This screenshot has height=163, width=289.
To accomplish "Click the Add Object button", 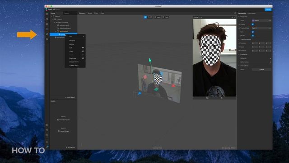I will point(70,97).
